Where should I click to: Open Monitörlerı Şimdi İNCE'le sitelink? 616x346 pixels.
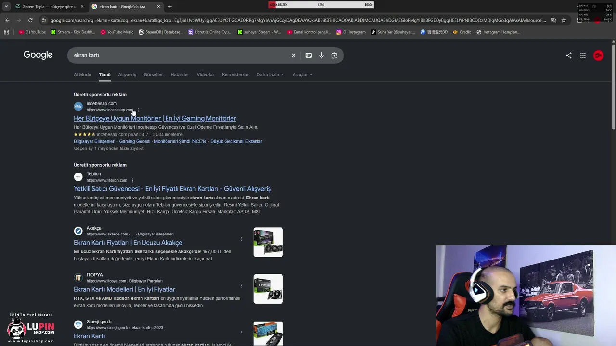point(180,141)
